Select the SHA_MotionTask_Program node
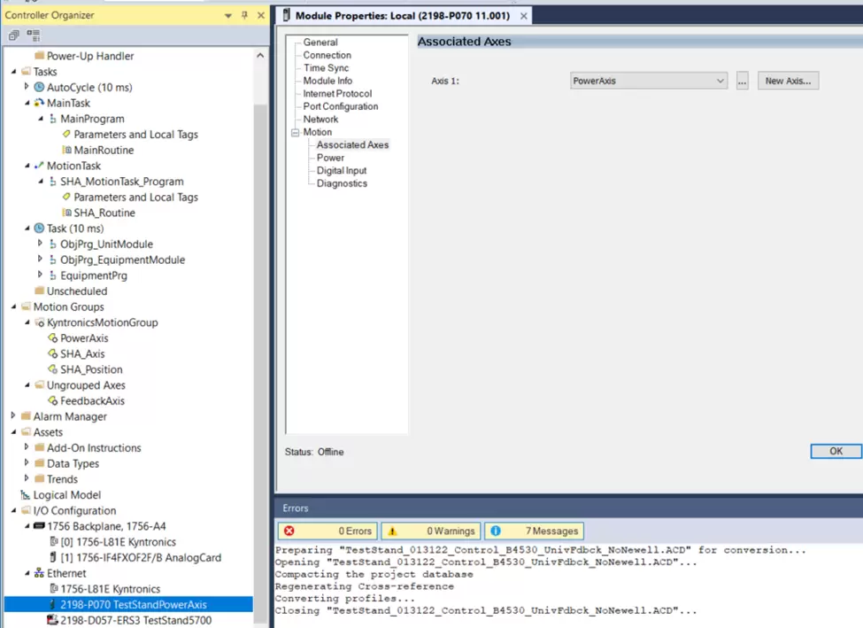Viewport: 863px width, 628px height. [x=121, y=182]
